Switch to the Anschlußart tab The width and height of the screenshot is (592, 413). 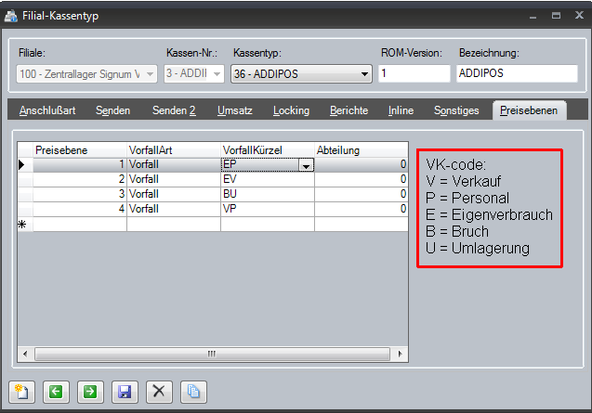coord(47,110)
